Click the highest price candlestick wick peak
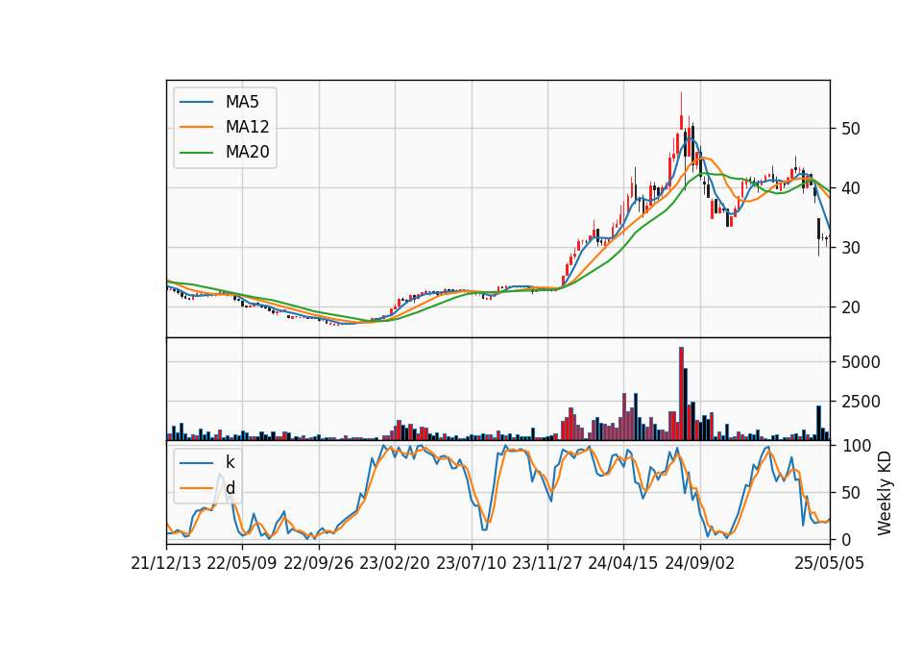922x663 pixels. 681,94
